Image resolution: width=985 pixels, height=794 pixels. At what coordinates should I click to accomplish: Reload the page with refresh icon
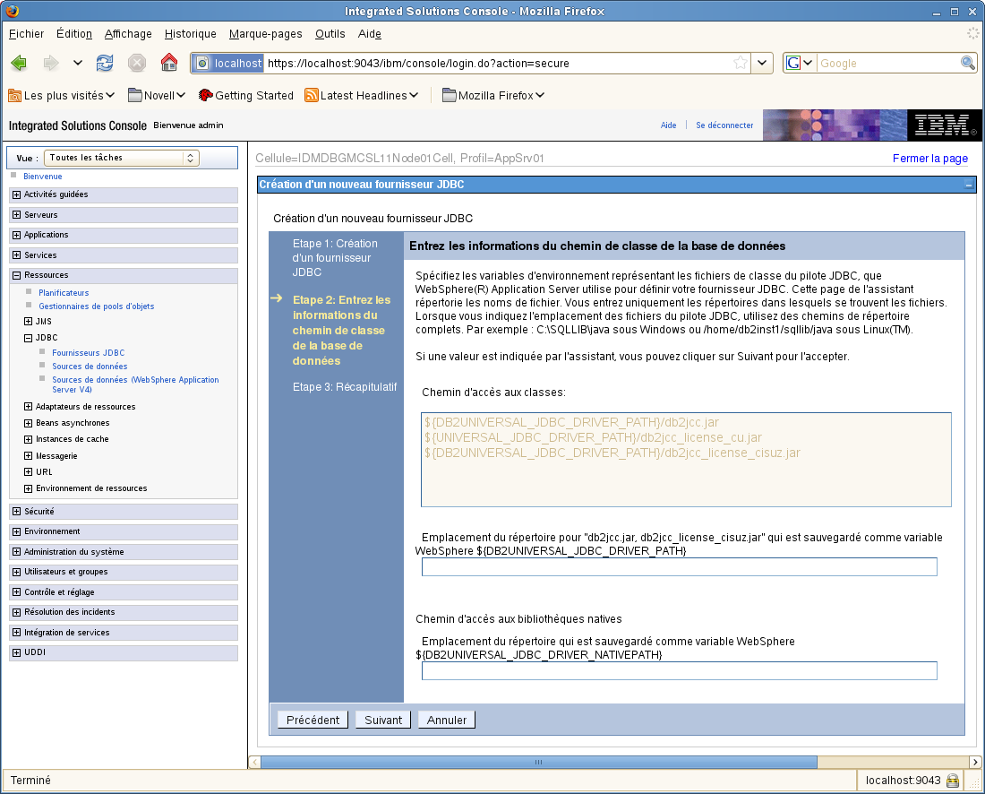tap(104, 63)
